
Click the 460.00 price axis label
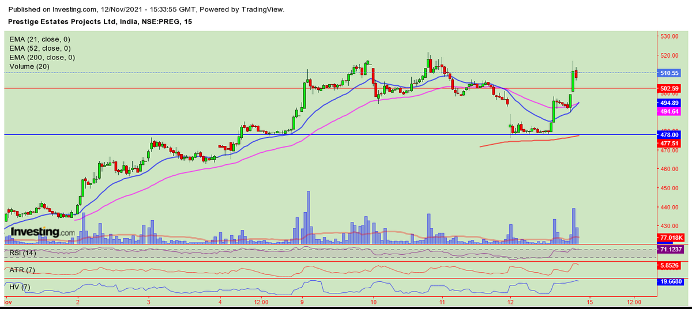pyautogui.click(x=669, y=169)
